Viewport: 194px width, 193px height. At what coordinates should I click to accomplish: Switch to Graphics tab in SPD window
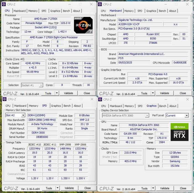pos(56,106)
